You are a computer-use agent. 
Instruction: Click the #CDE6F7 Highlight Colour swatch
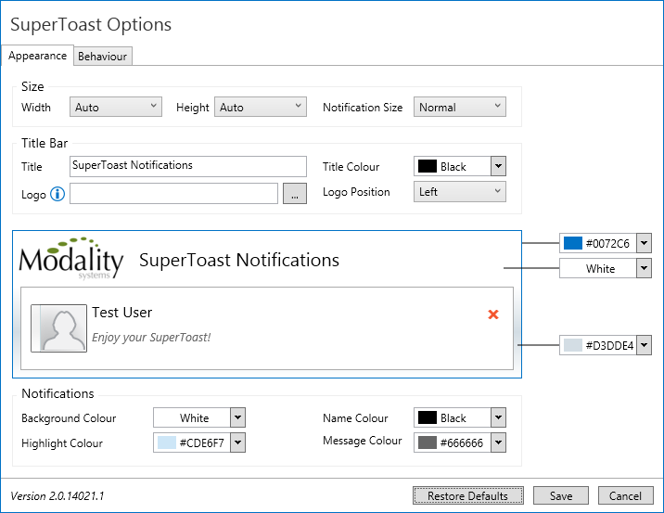pos(167,442)
